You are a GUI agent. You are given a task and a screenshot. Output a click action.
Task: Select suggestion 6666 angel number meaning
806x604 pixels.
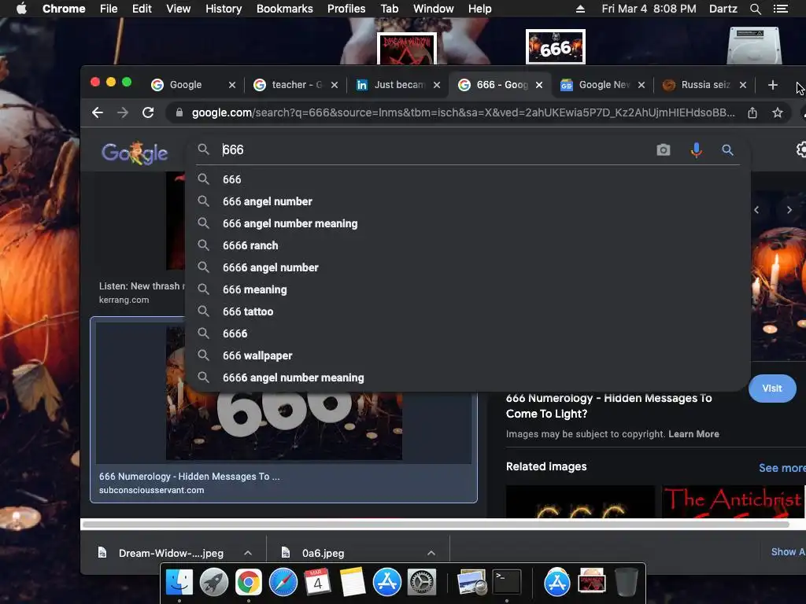click(x=468, y=377)
